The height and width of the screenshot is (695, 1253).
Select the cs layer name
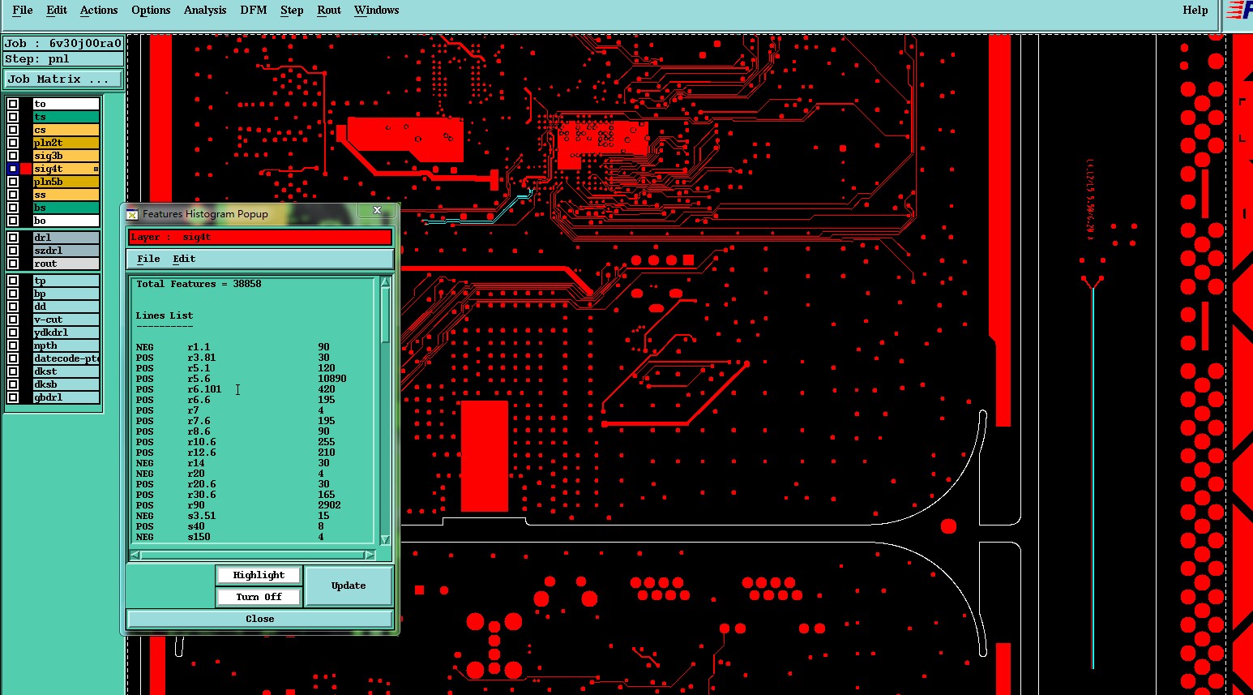tap(66, 130)
